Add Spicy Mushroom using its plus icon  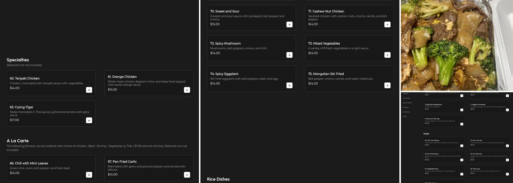coord(289,55)
